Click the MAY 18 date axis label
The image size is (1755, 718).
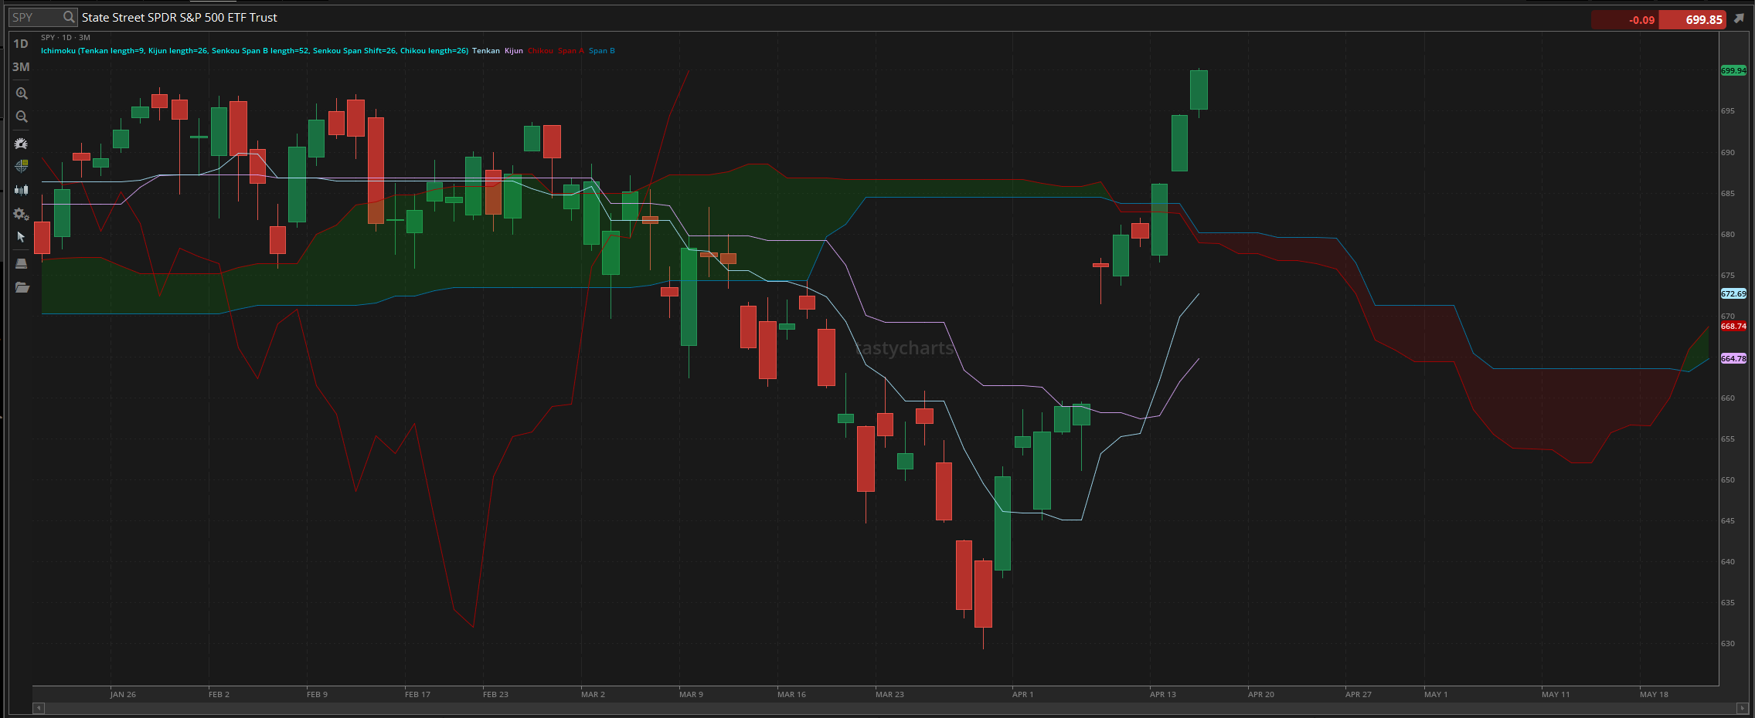[1654, 694]
